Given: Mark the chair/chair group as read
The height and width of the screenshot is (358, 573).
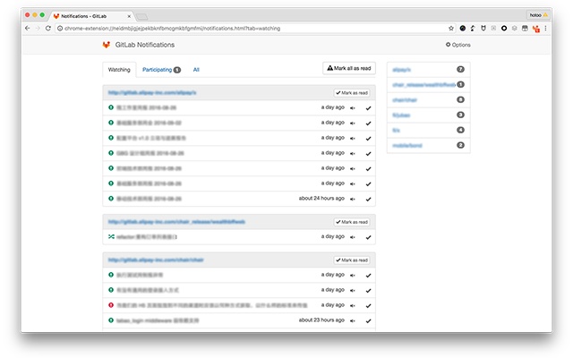Looking at the screenshot, I should tap(352, 260).
